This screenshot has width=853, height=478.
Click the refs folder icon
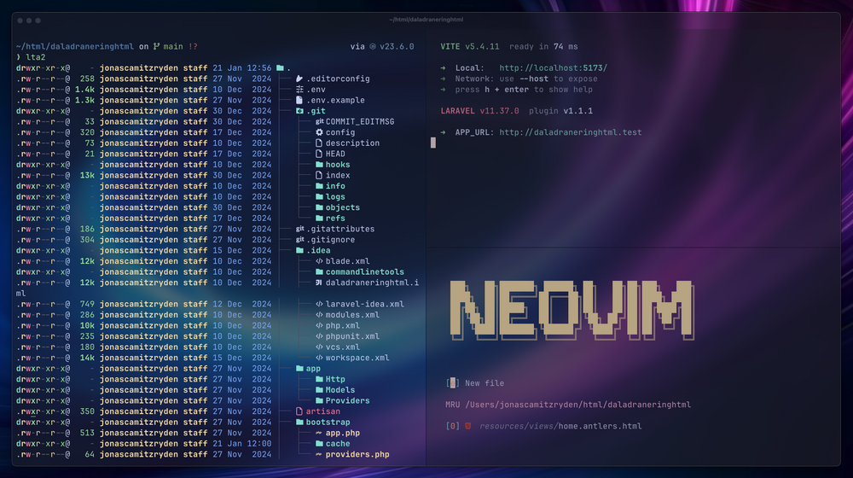[319, 219]
